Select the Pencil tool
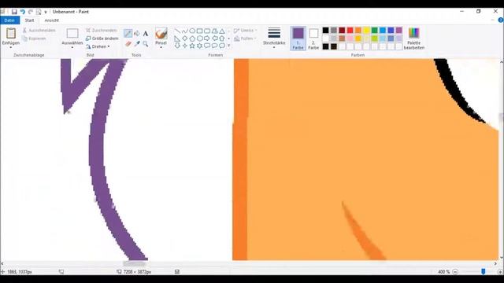This screenshot has width=504, height=283. click(x=128, y=33)
